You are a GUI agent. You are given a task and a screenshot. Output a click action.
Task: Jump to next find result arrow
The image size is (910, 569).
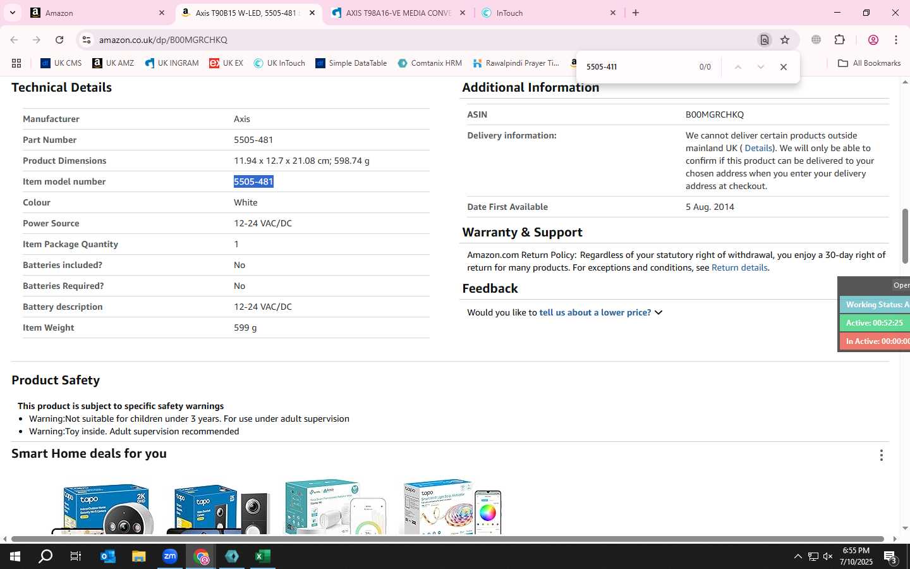coord(761,67)
